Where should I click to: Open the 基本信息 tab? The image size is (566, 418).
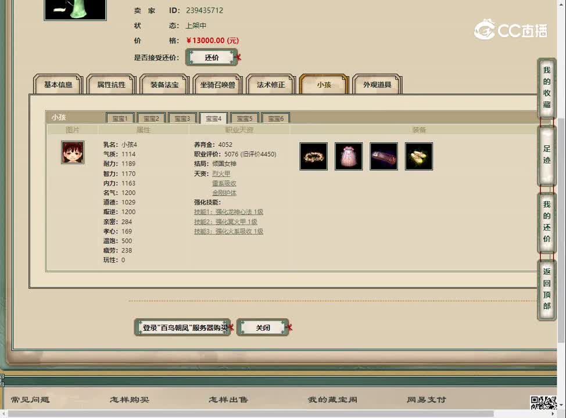tap(58, 84)
